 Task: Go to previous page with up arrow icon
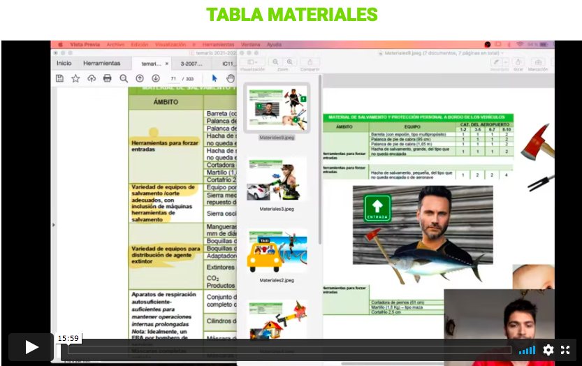tap(140, 78)
